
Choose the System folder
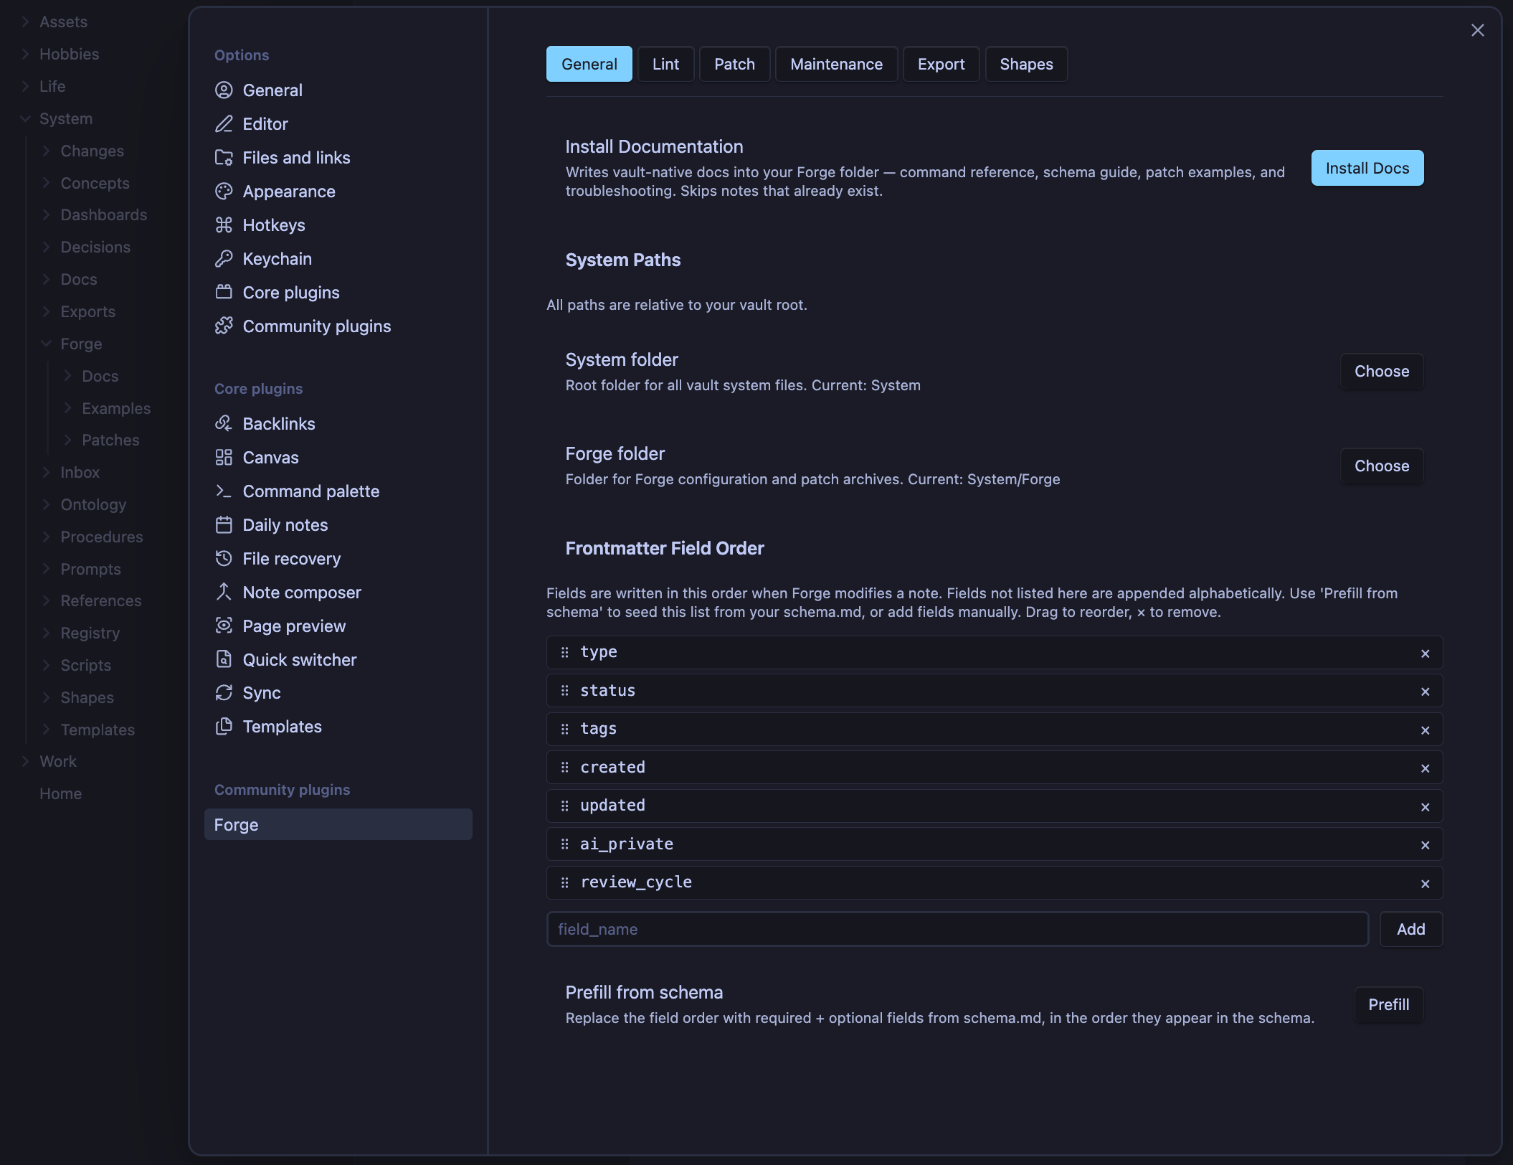click(x=1381, y=372)
